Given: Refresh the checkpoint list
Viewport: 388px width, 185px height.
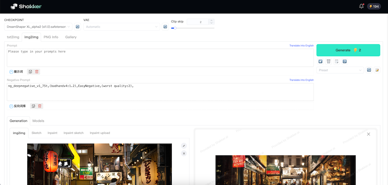Looking at the screenshot, I should pyautogui.click(x=77, y=27).
